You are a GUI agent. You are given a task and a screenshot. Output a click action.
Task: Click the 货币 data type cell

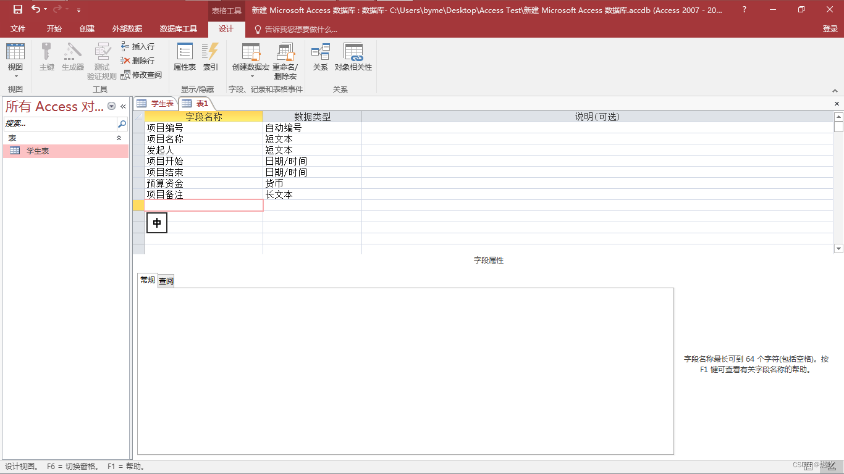pos(312,183)
